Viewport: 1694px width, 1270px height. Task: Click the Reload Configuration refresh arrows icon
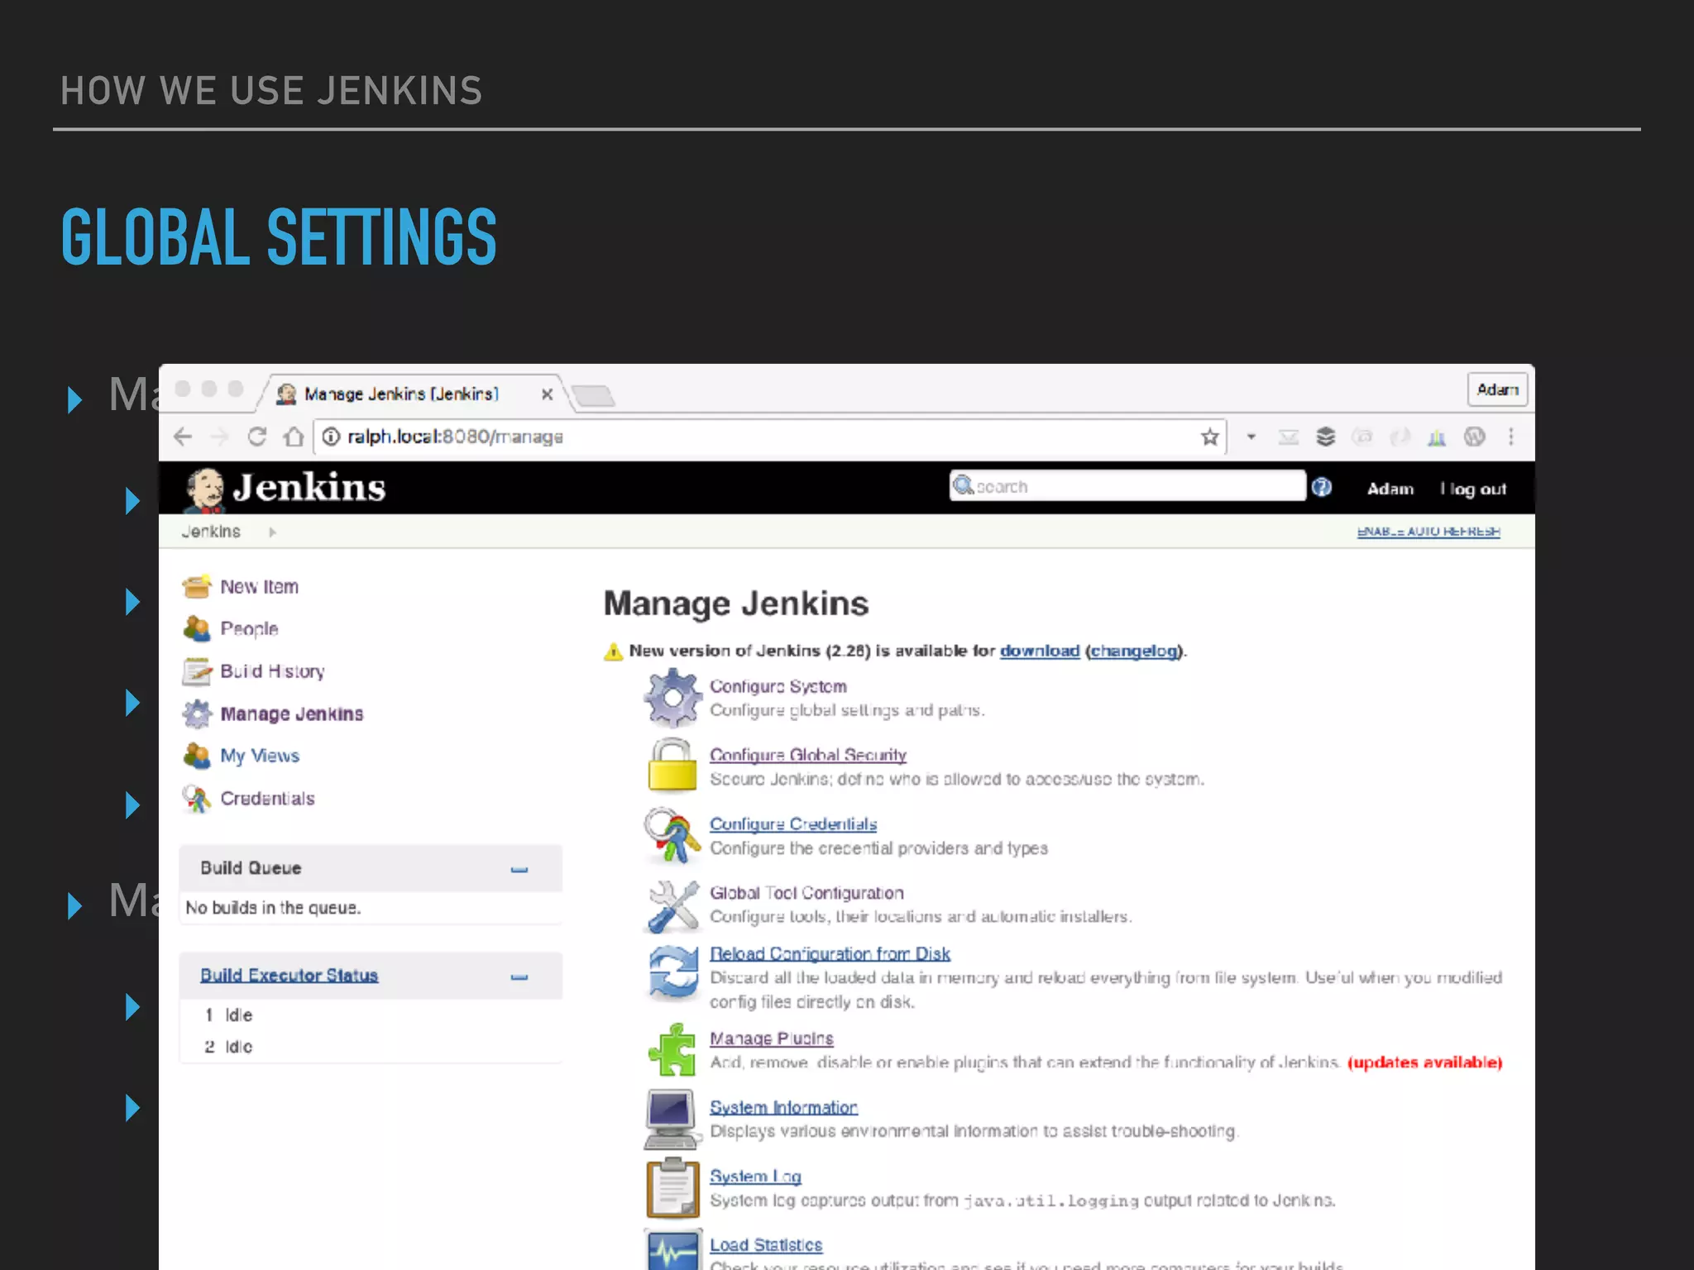pos(672,972)
